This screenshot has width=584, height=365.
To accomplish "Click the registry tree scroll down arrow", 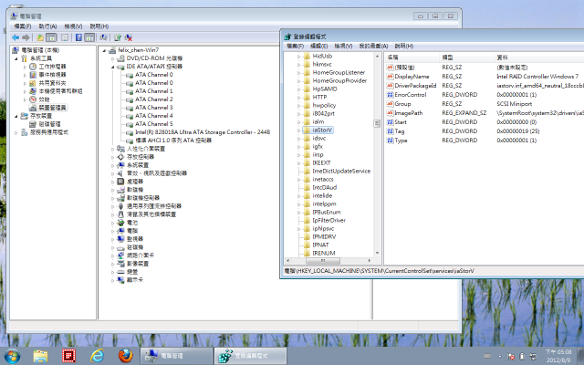I will coord(377,253).
